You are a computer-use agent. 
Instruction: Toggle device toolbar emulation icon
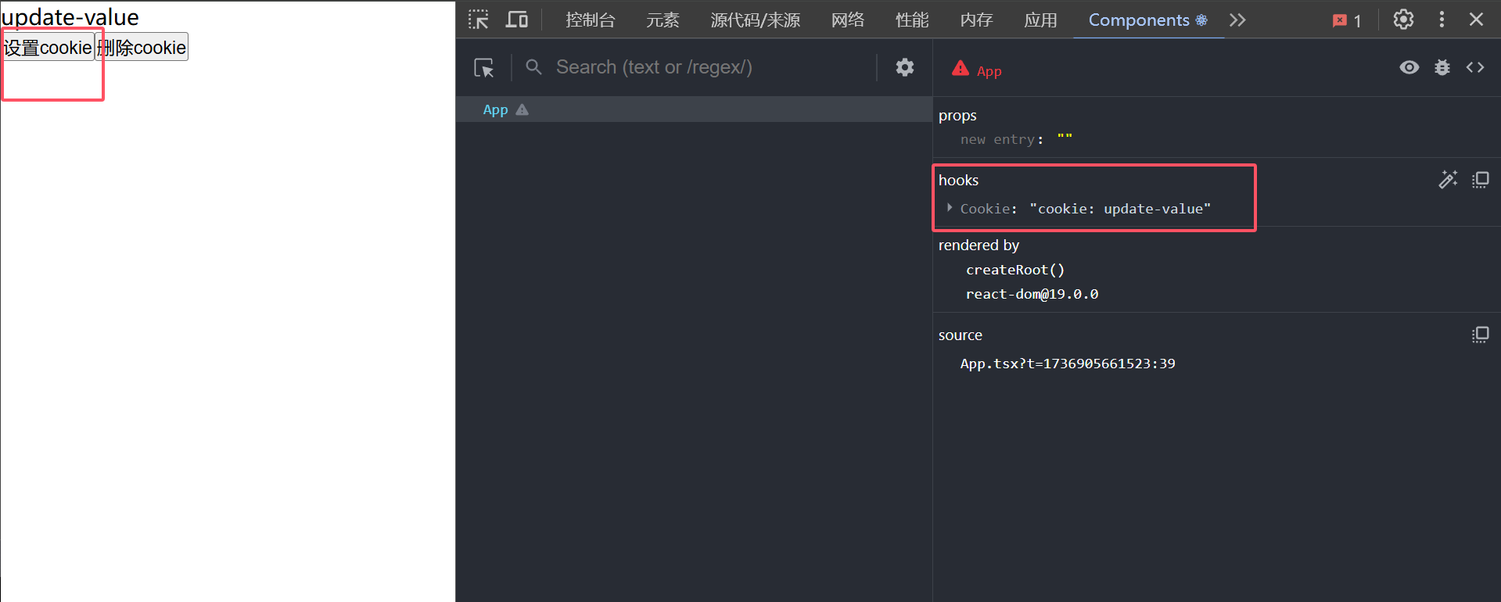point(516,20)
